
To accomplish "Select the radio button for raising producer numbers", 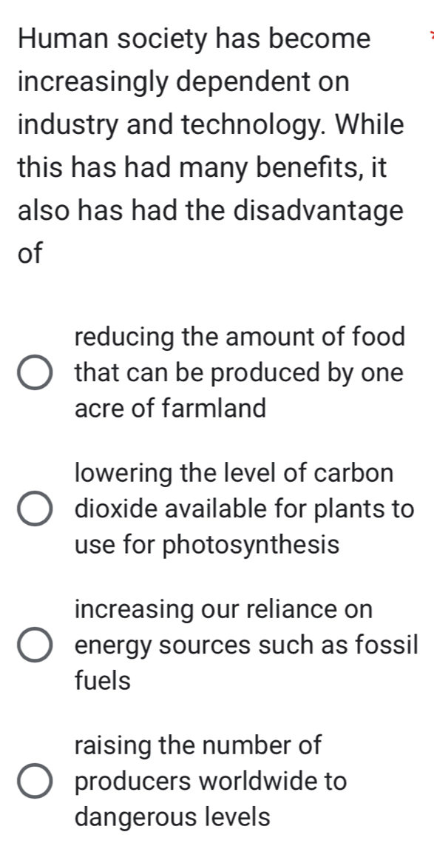I will tap(33, 781).
